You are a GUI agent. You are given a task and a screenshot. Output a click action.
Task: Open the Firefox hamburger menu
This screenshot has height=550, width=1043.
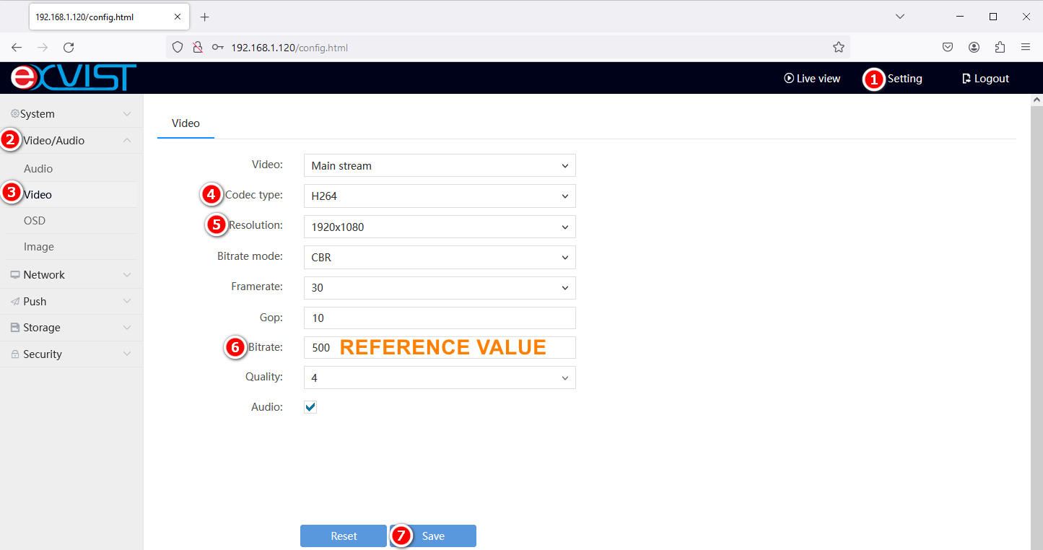1026,48
